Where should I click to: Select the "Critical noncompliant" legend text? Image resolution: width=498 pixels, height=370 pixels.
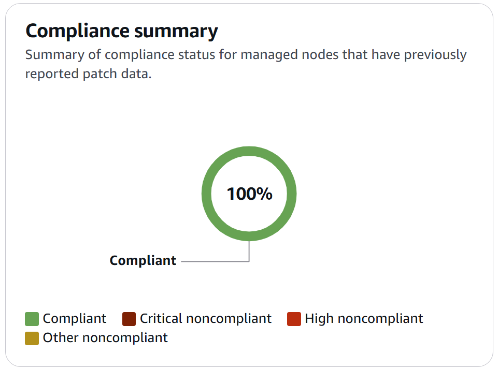pyautogui.click(x=205, y=319)
